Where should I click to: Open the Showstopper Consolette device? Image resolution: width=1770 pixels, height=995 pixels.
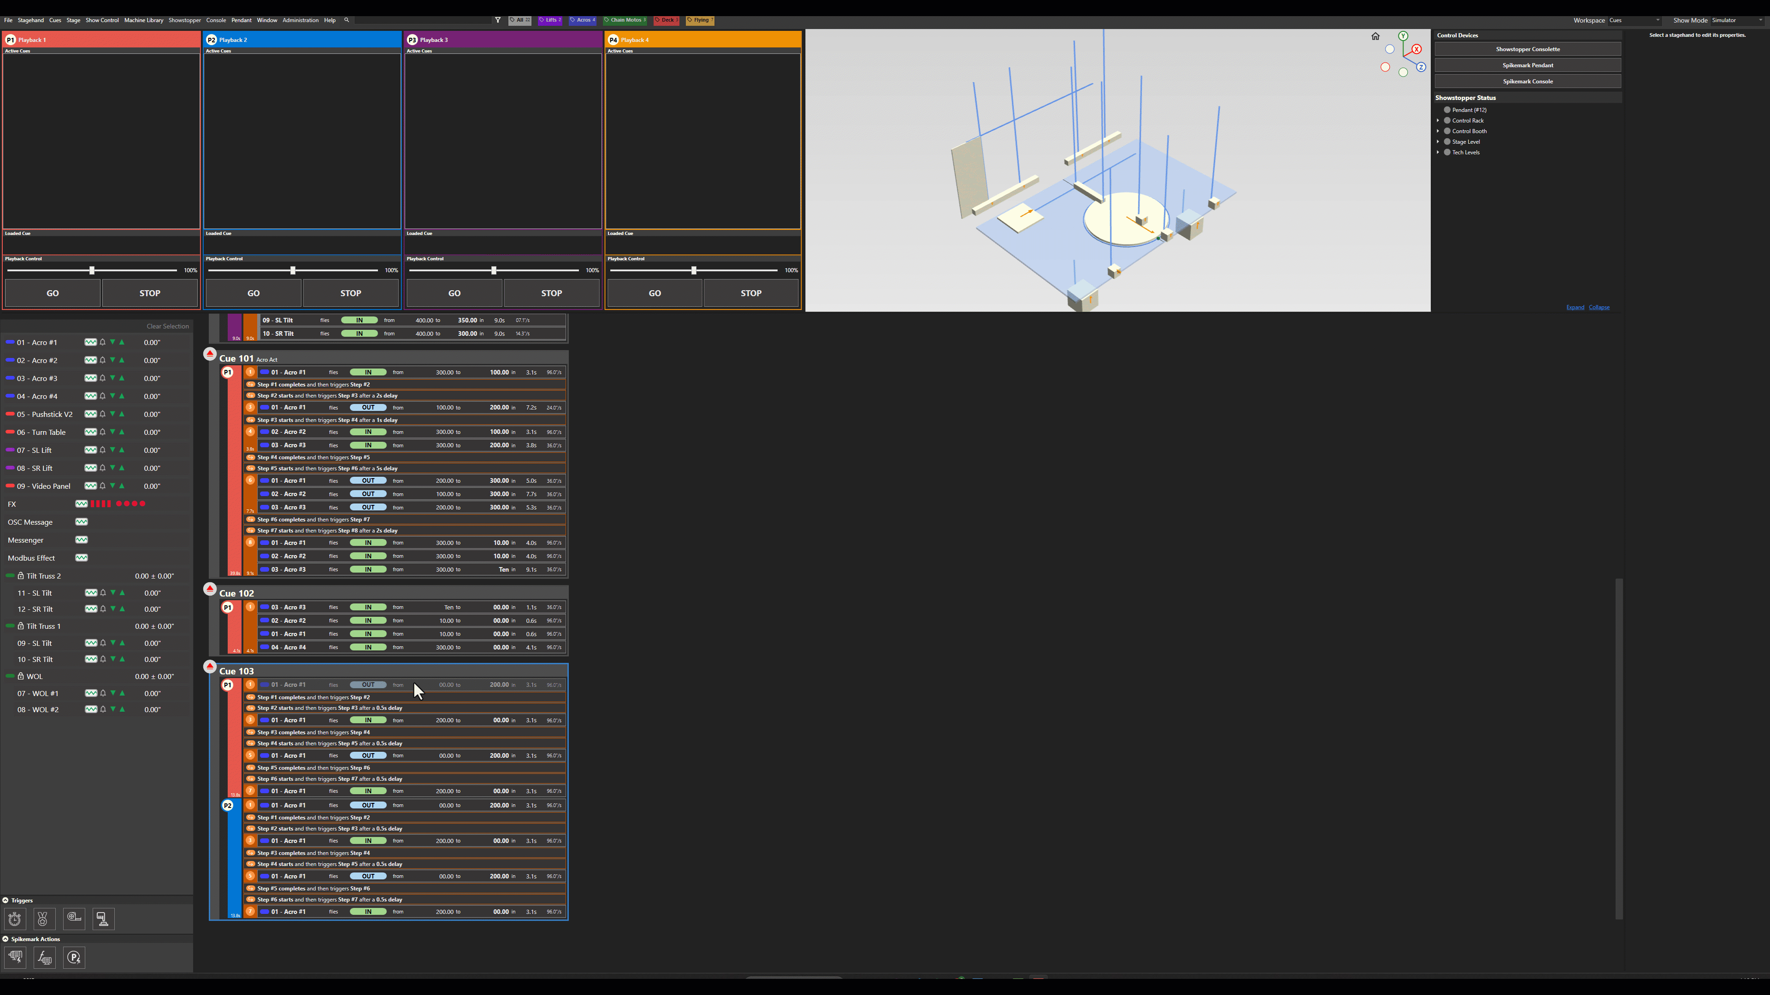pos(1528,49)
